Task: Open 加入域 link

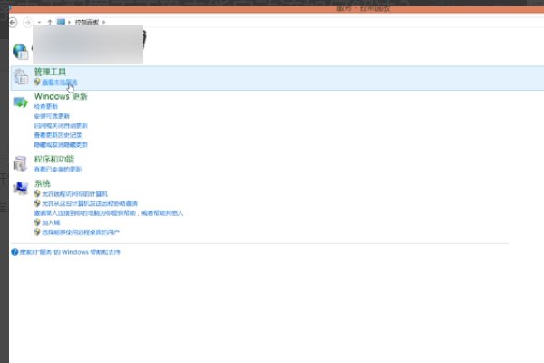Action: [51, 222]
